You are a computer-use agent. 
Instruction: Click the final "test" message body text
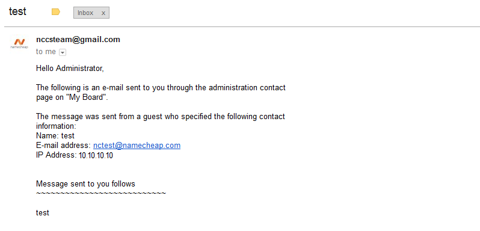click(43, 212)
